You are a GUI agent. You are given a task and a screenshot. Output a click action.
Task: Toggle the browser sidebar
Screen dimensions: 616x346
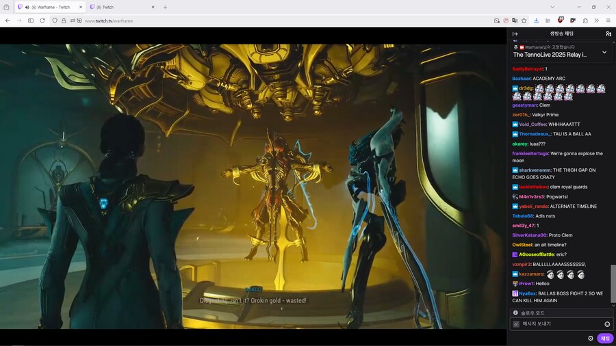coord(31,21)
